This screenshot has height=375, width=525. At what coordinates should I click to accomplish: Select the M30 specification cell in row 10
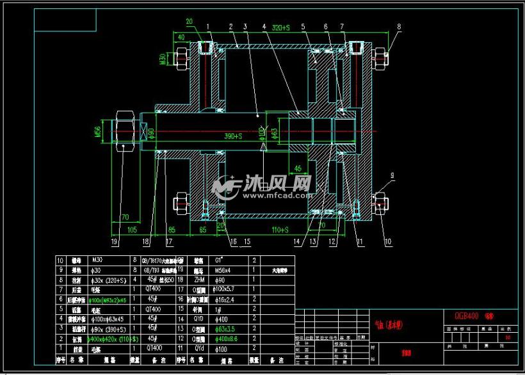click(97, 260)
